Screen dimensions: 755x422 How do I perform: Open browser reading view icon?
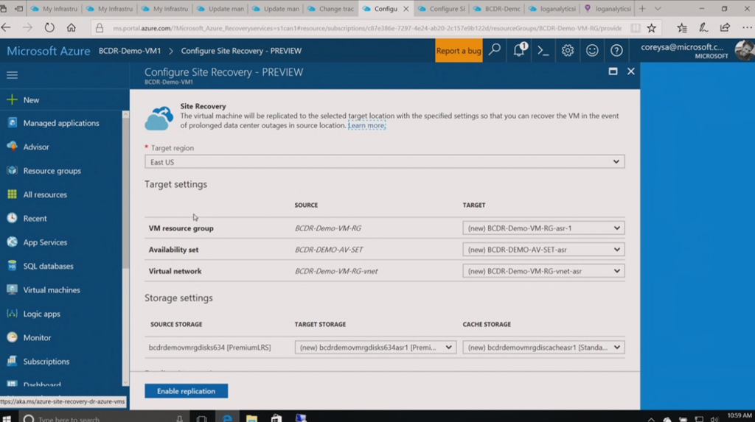click(x=636, y=28)
